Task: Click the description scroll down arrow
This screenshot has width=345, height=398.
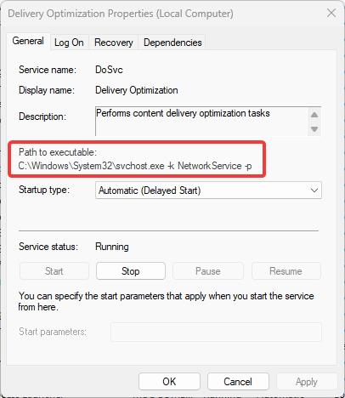Action: coord(314,129)
